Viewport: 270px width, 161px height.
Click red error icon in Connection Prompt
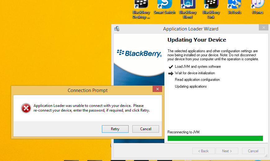26,108
